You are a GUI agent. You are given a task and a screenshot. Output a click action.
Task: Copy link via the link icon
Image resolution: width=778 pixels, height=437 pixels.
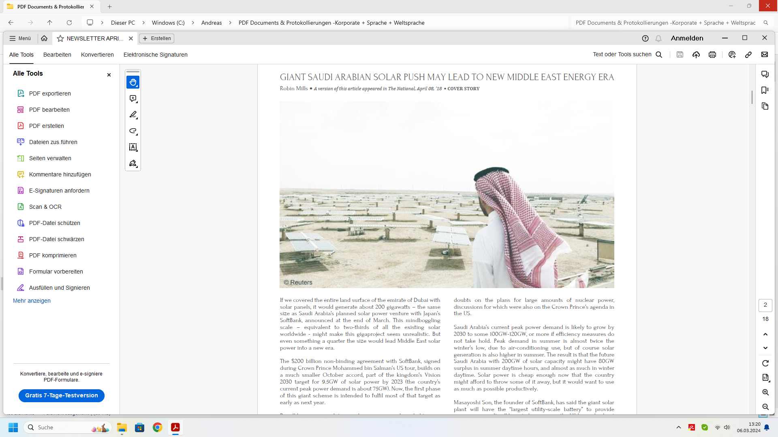coord(748,55)
